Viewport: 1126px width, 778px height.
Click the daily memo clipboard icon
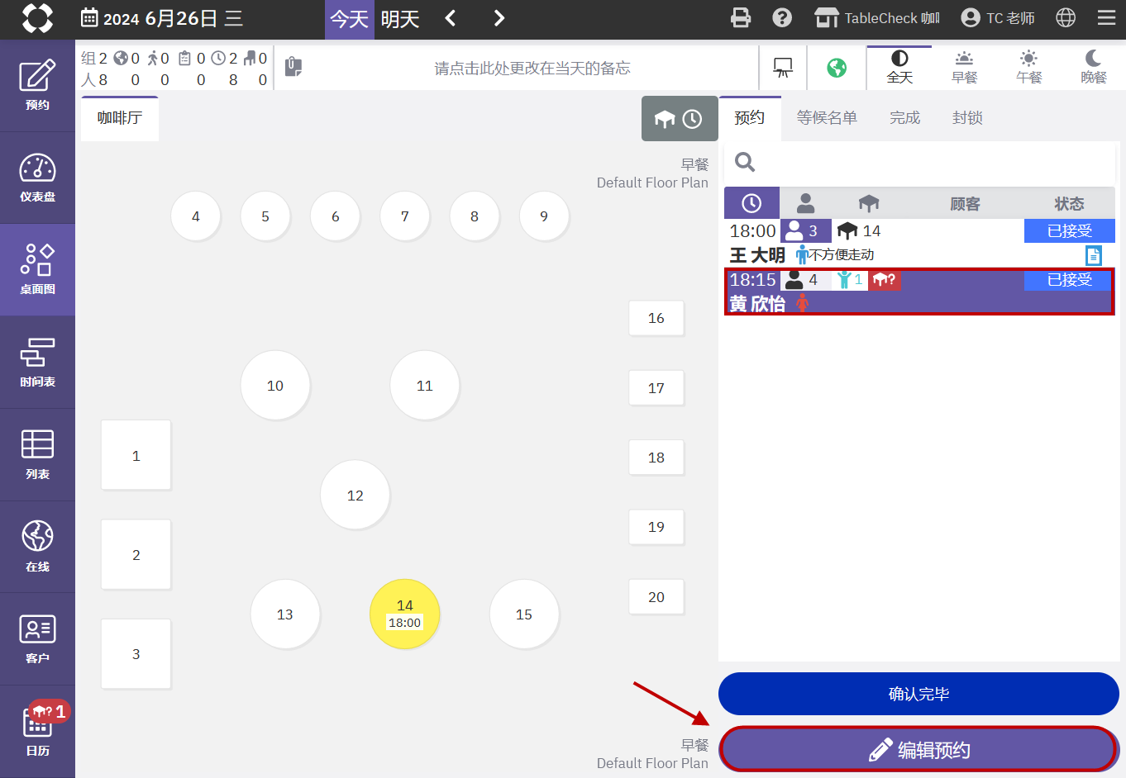[293, 67]
